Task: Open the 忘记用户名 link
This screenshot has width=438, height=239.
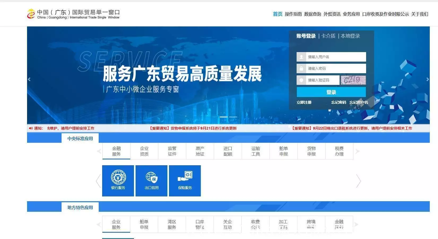Action: [359, 102]
